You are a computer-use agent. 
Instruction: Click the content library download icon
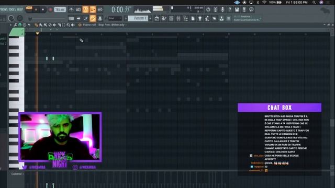(x=221, y=19)
